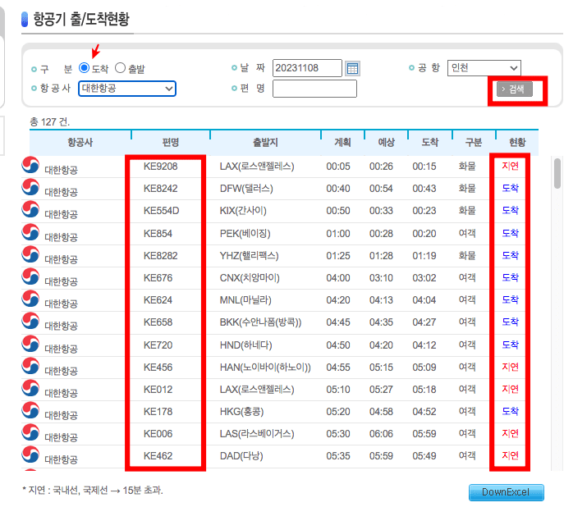The height and width of the screenshot is (507, 564).
Task: Click the Korean Air logo in KE8242 row
Action: 30,188
